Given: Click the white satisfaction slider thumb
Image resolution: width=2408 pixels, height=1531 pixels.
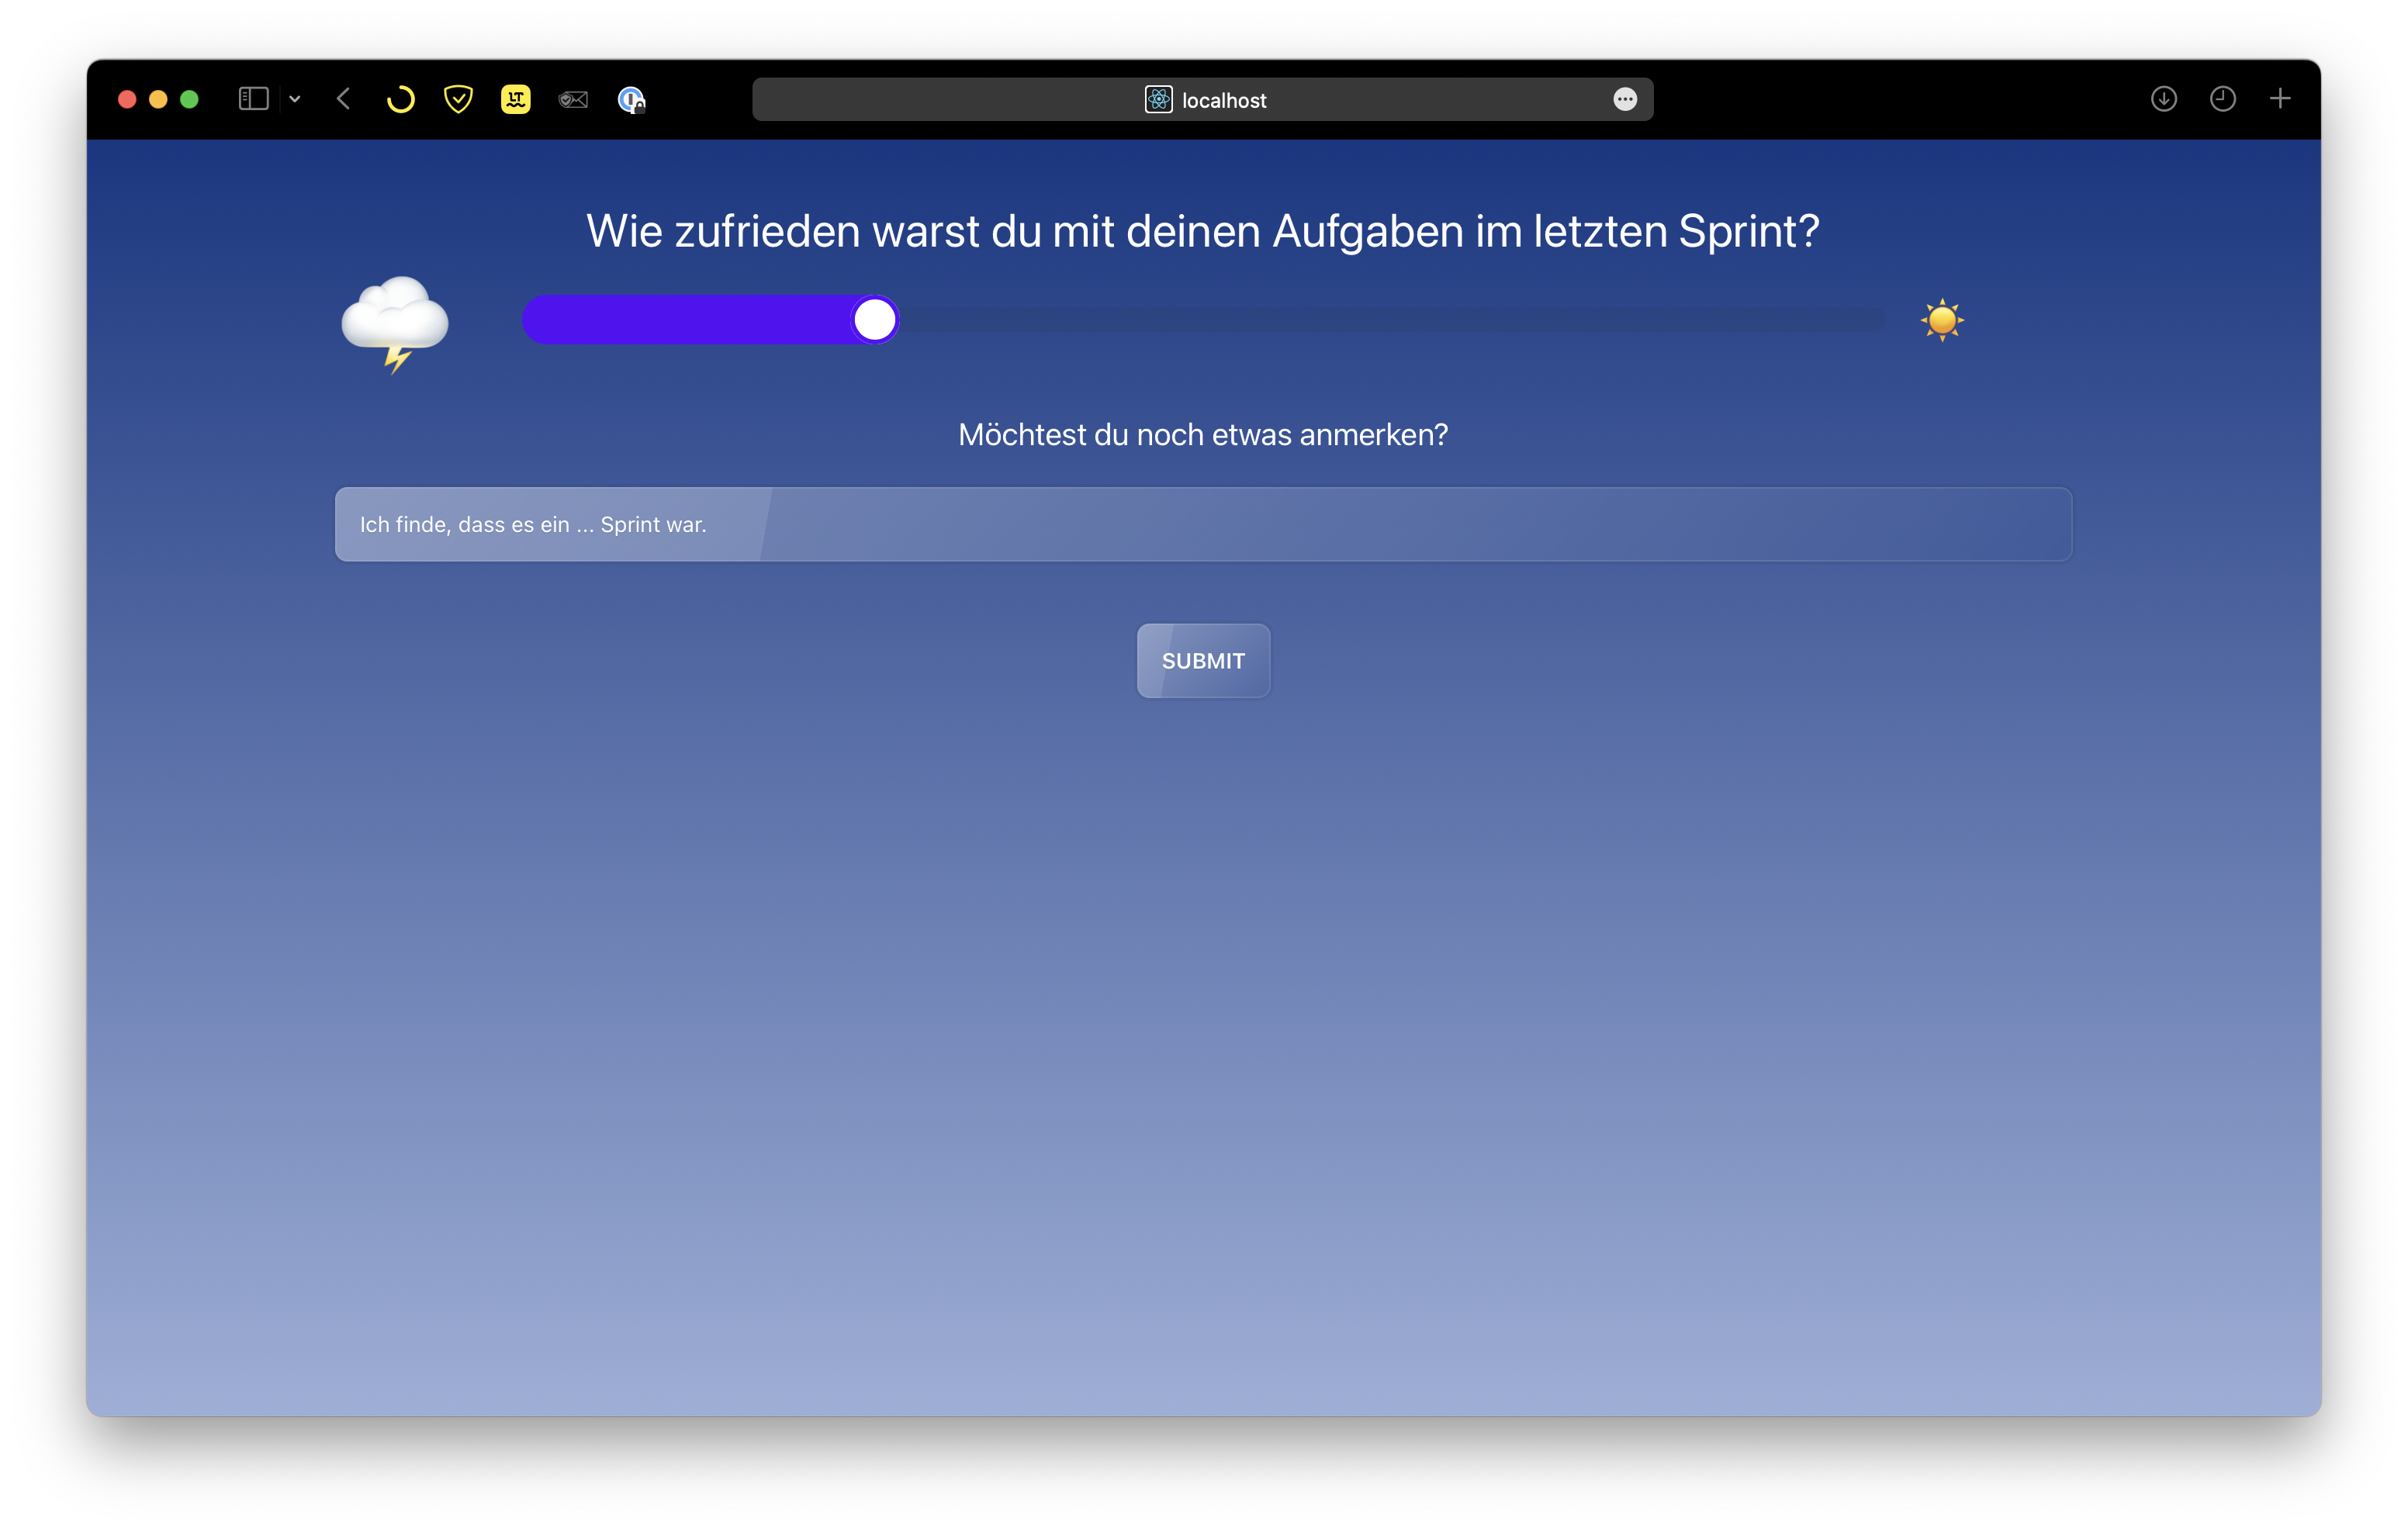Looking at the screenshot, I should pyautogui.click(x=875, y=320).
